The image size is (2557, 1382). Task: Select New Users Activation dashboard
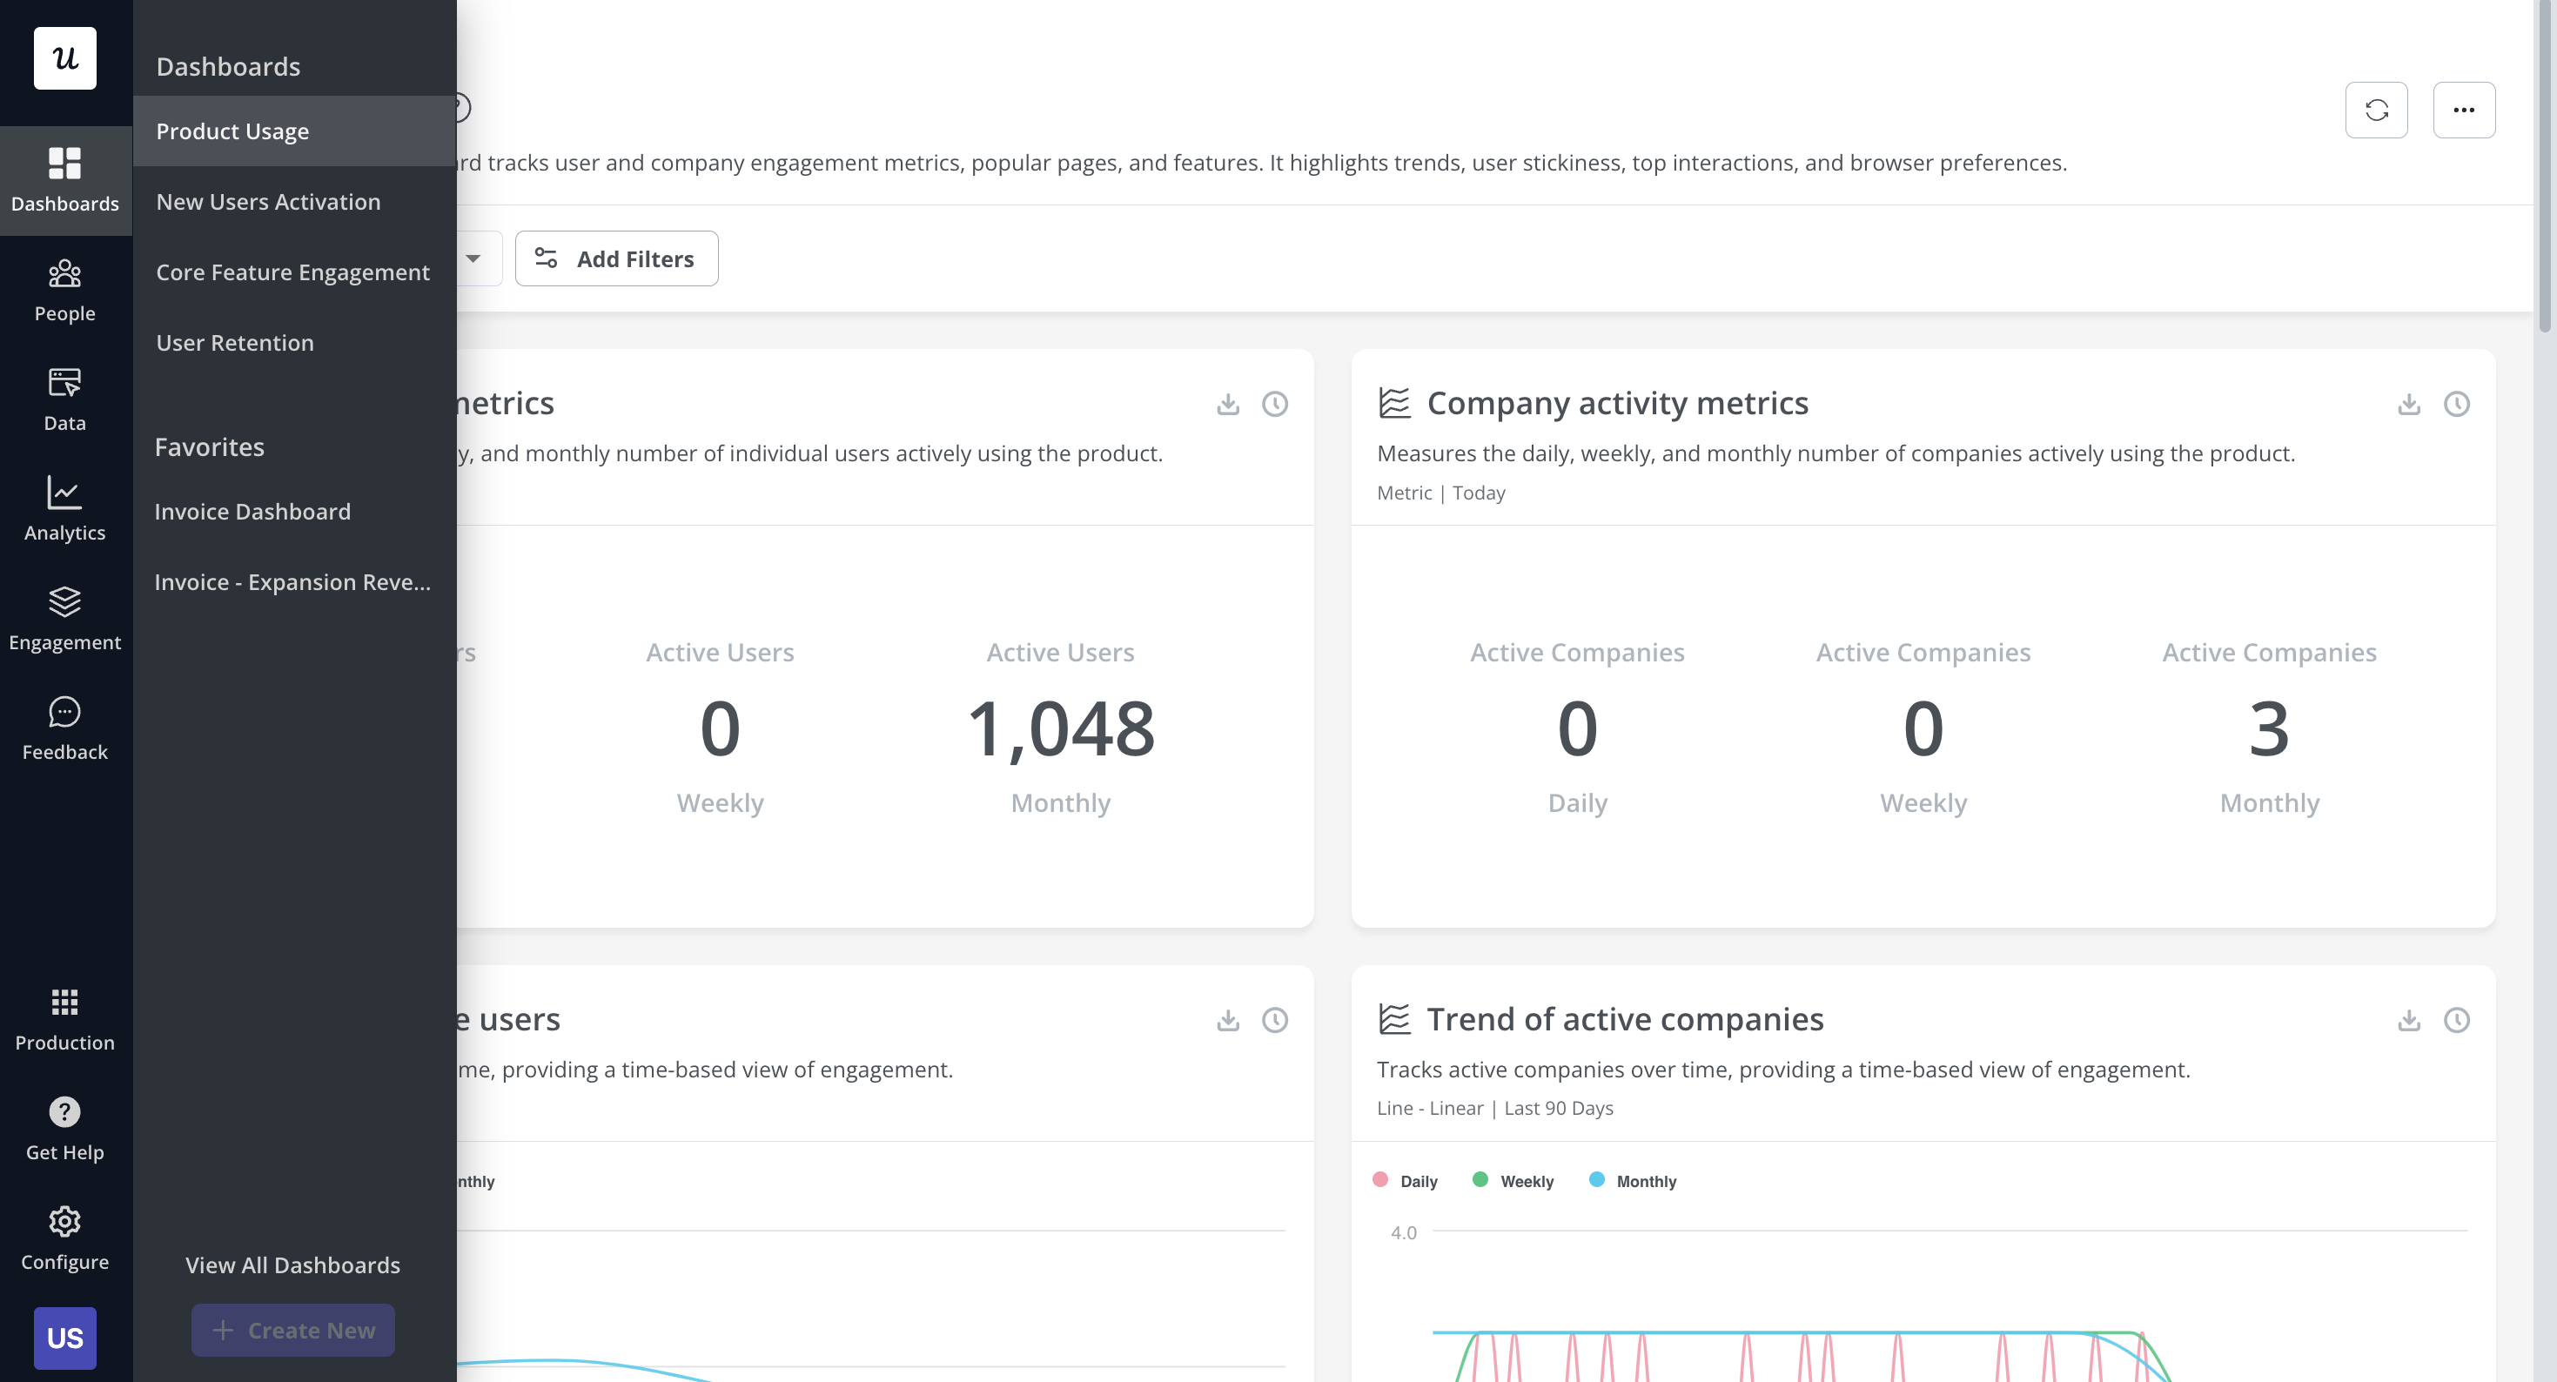(268, 202)
